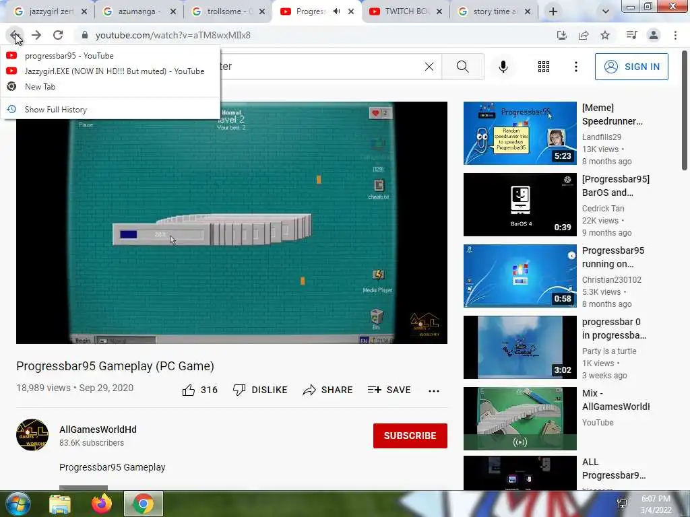Click the address bar URL
This screenshot has width=690, height=517.
(173, 35)
